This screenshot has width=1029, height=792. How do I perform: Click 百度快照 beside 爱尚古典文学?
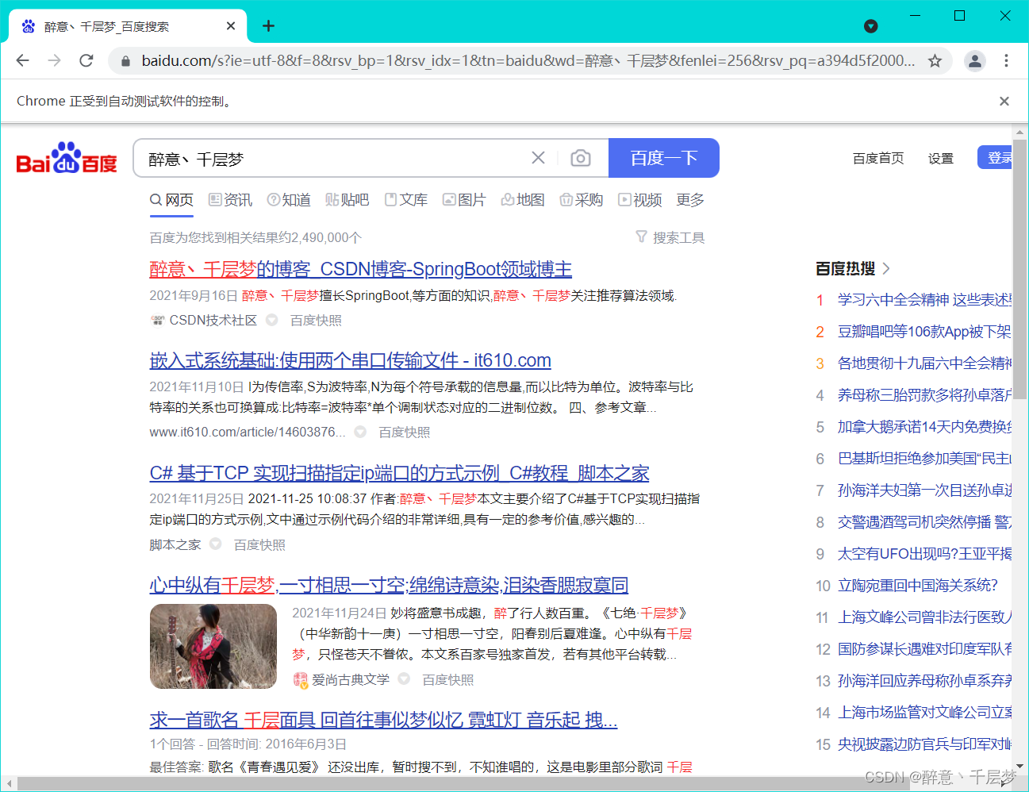[448, 679]
